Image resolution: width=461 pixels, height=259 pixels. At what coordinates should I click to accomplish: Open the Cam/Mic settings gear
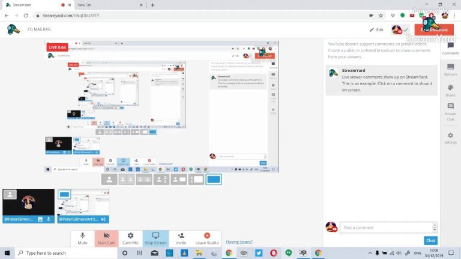(130, 239)
